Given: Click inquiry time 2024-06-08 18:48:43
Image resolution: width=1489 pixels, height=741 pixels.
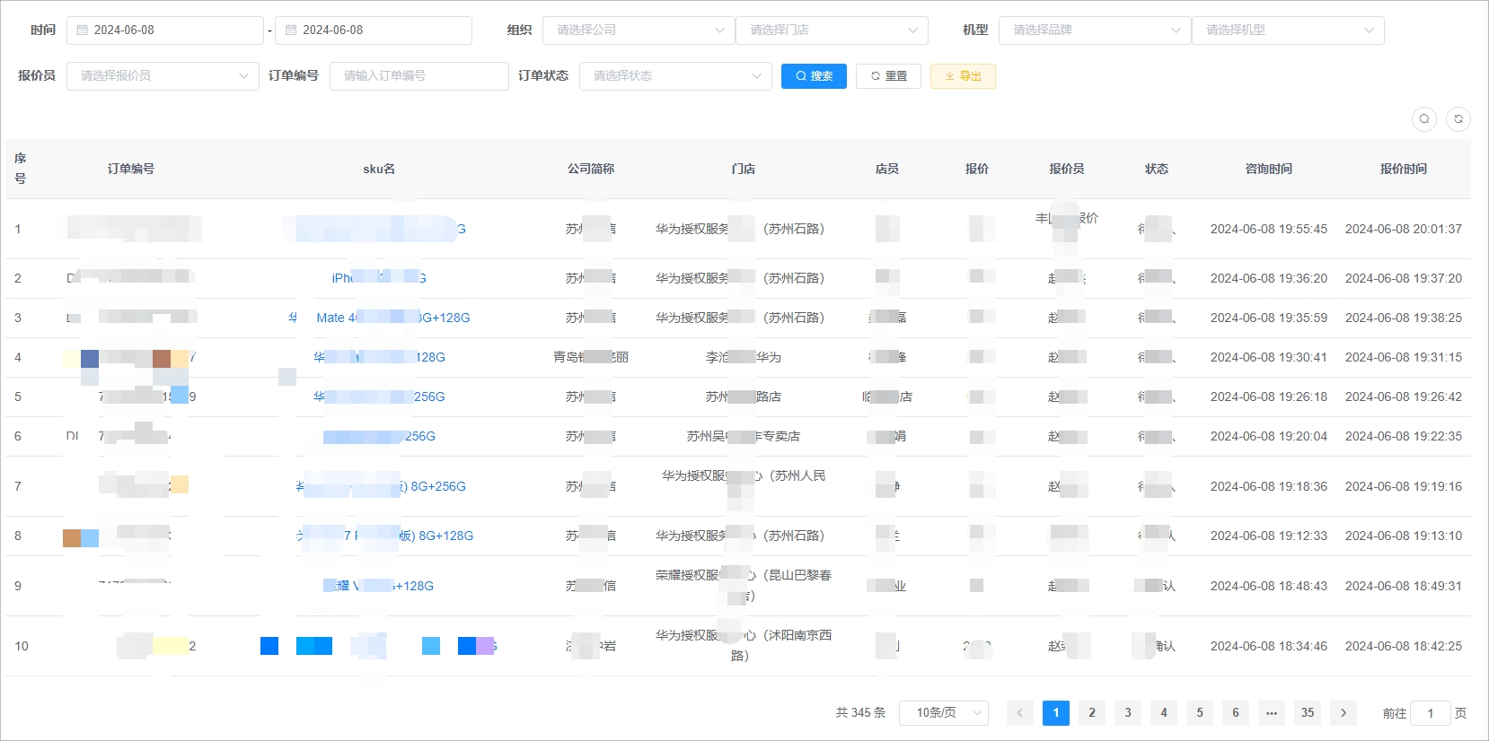Looking at the screenshot, I should [1269, 586].
